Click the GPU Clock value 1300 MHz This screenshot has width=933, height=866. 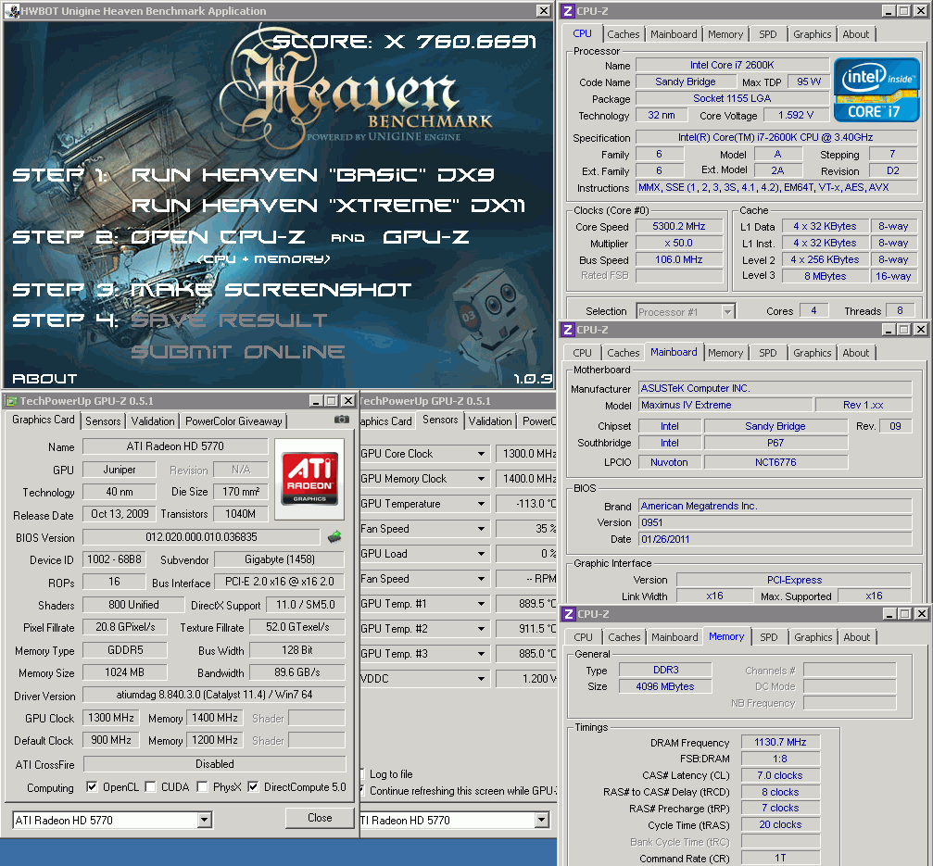(x=111, y=718)
